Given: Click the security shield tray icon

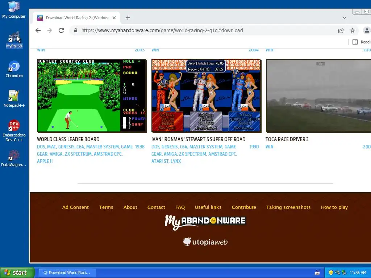Looking at the screenshot, I should click(x=331, y=273).
